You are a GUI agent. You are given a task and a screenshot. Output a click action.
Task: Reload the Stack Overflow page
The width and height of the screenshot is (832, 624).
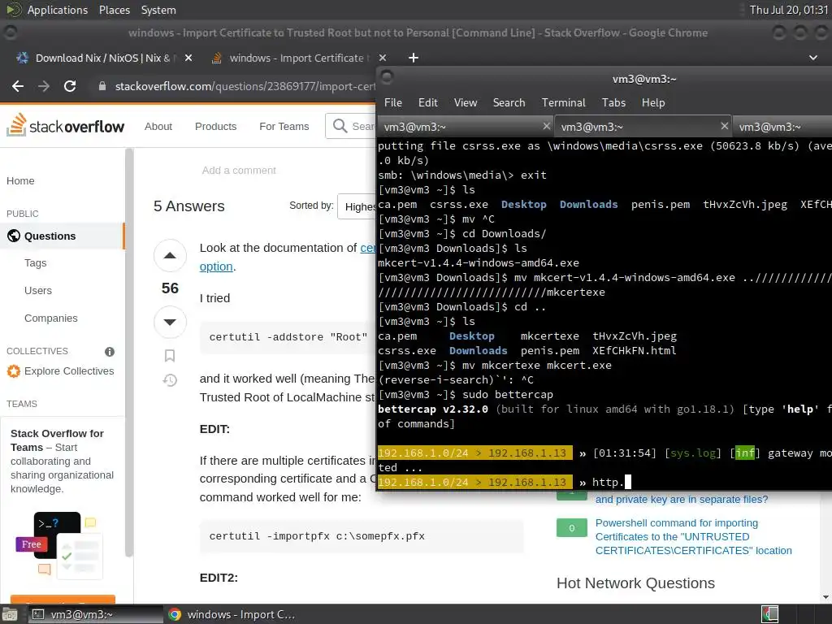(70, 86)
